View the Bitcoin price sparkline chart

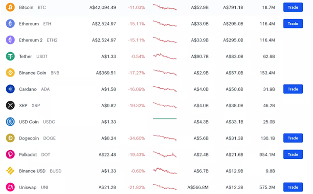(165, 7)
